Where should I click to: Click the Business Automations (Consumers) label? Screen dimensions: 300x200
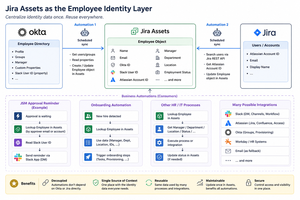point(150,96)
